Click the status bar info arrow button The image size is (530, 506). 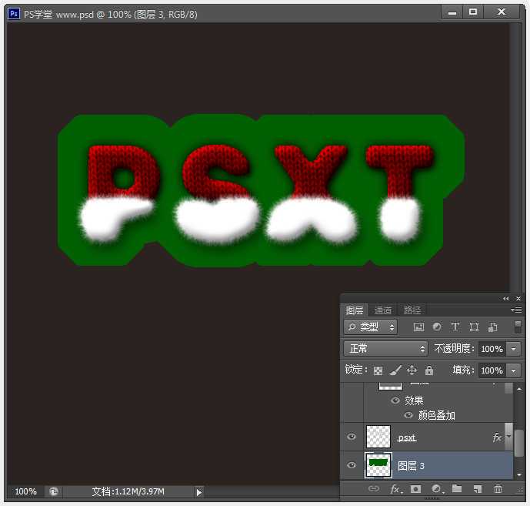click(x=199, y=491)
